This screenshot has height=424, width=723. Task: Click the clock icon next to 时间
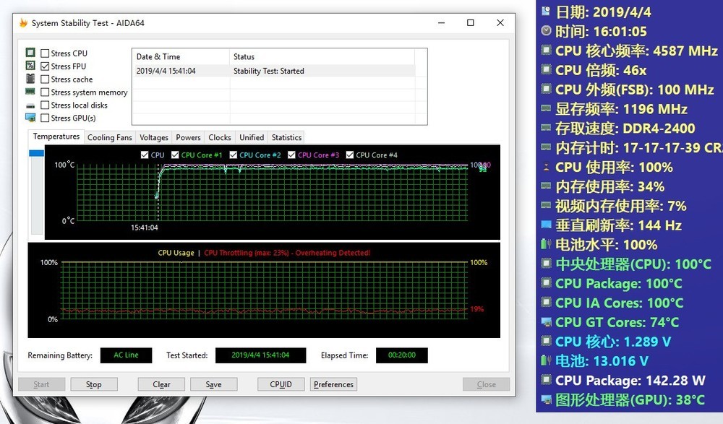tap(546, 30)
